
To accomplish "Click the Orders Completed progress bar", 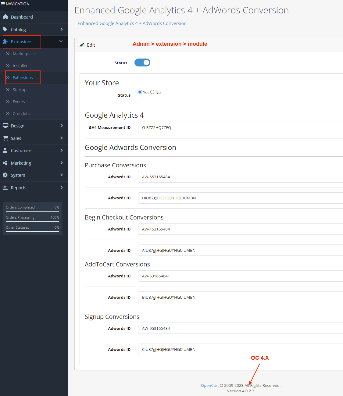I will coord(32,211).
